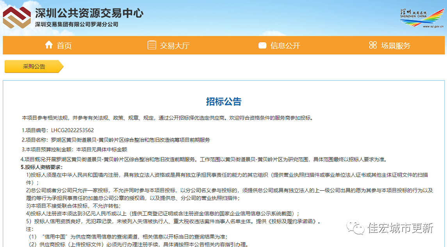Click the Shenzhen trading center red-gold logo
Image resolution: width=447 pixels, height=247 pixels.
[x=16, y=18]
